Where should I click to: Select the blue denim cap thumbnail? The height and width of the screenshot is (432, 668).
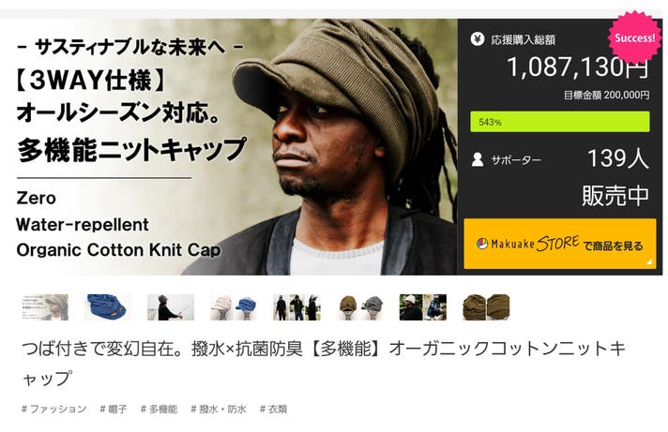coord(107,306)
